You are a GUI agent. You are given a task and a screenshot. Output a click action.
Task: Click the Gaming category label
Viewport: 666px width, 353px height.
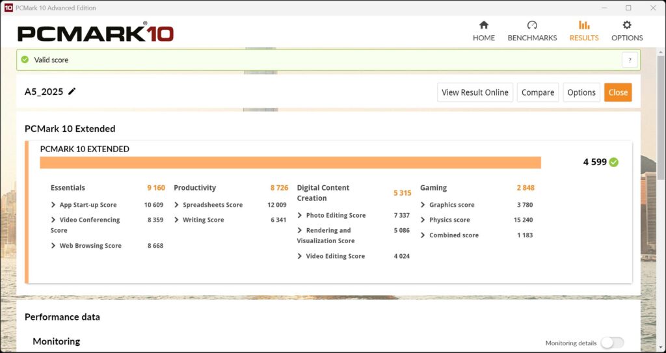(x=433, y=188)
